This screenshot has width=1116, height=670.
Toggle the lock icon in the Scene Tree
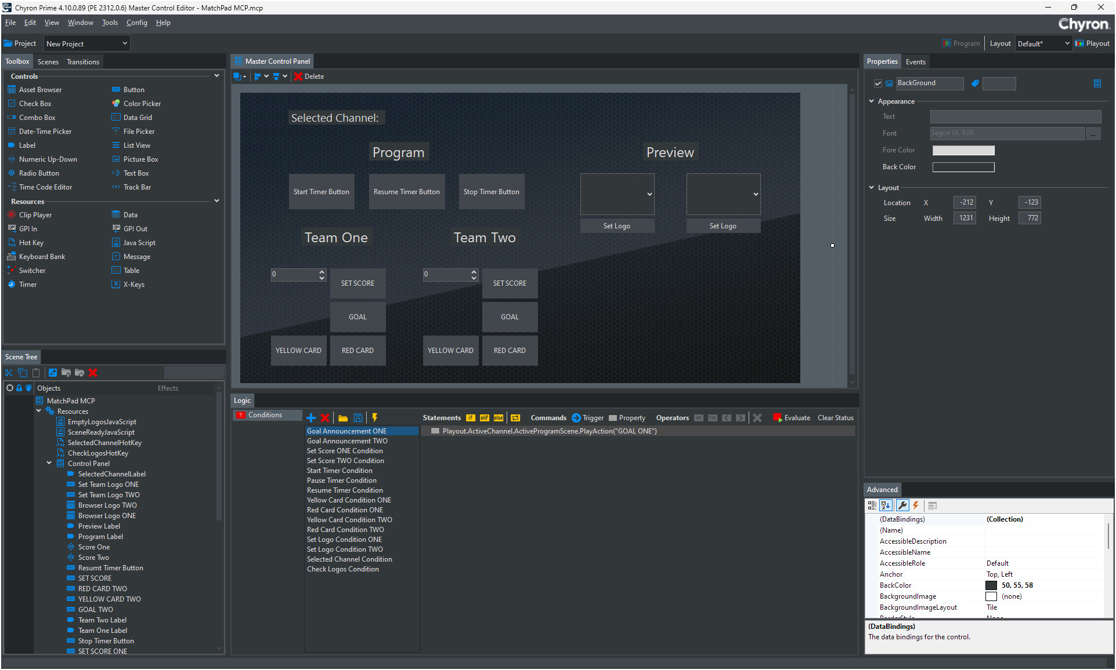coord(19,388)
